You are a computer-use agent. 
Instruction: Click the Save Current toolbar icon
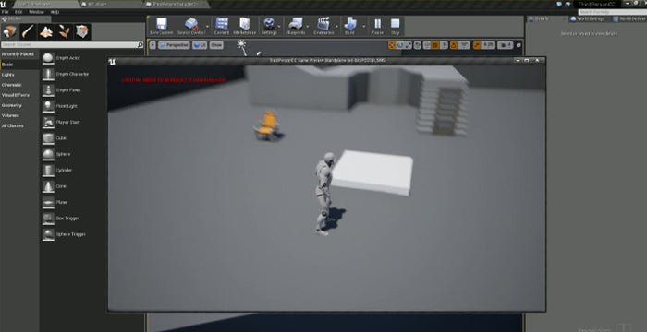(x=162, y=27)
